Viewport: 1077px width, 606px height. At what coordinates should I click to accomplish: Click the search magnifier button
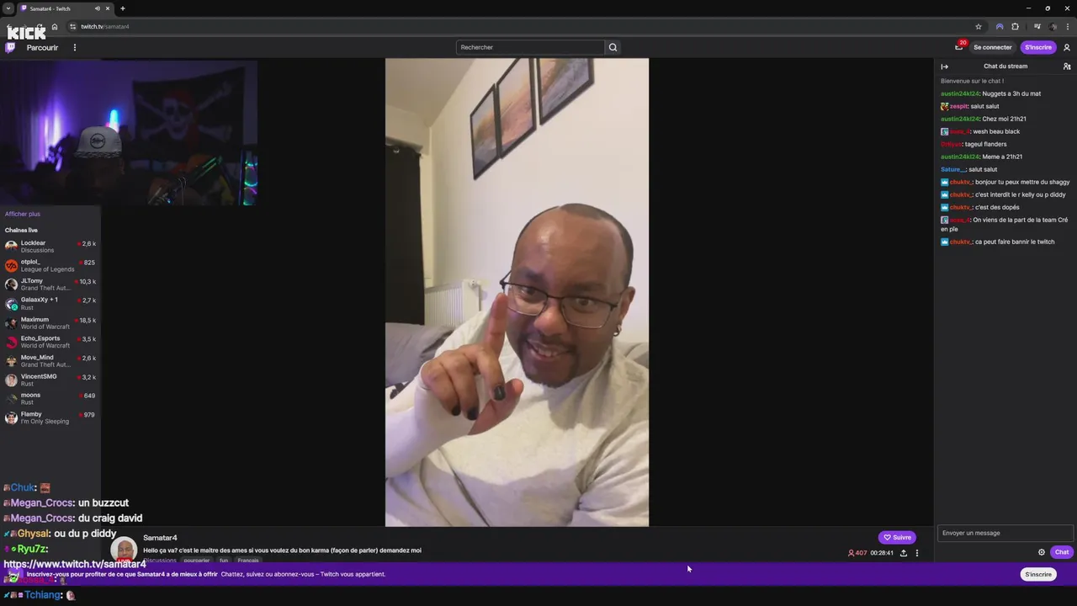613,47
